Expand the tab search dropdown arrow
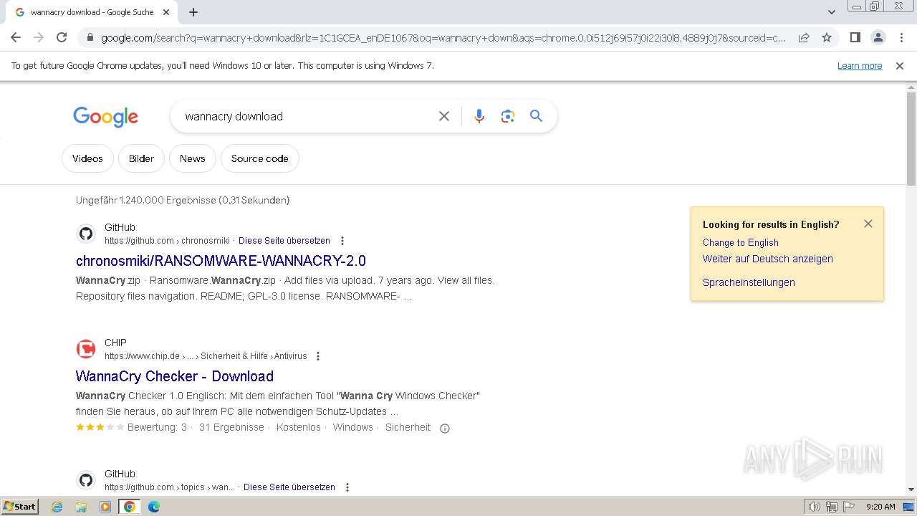The height and width of the screenshot is (516, 917). tap(831, 12)
